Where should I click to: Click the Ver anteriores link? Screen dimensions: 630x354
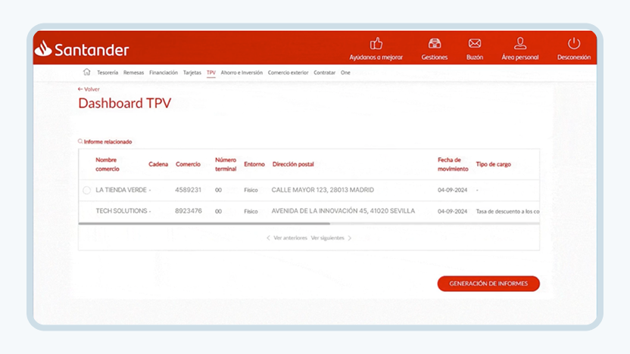(x=290, y=238)
